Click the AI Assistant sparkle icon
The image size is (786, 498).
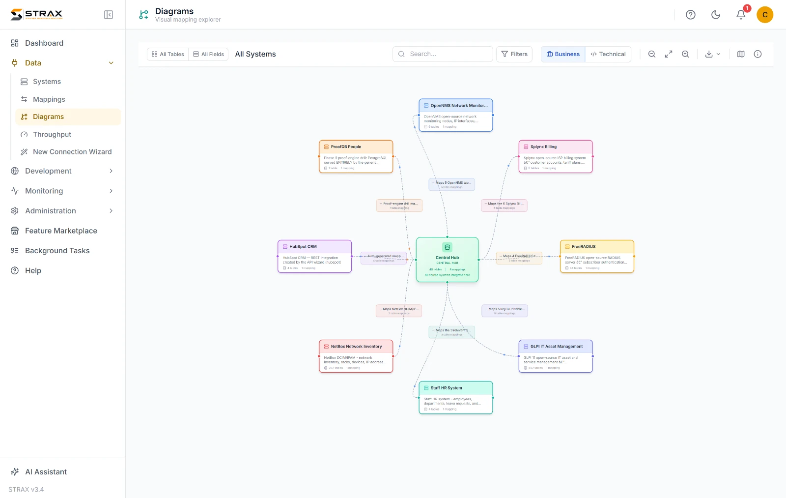coord(15,472)
